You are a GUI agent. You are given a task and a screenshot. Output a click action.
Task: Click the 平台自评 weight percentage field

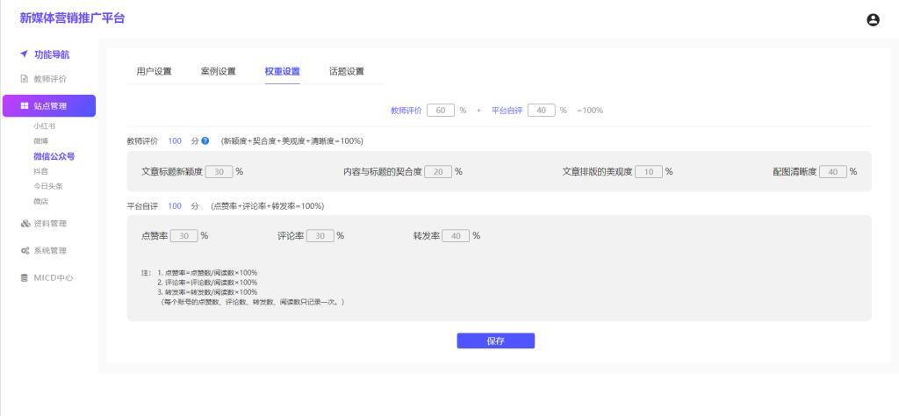coord(542,110)
